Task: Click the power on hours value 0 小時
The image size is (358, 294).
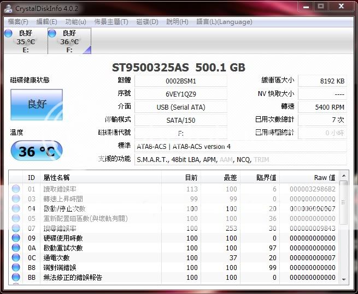Action: pyautogui.click(x=322, y=133)
